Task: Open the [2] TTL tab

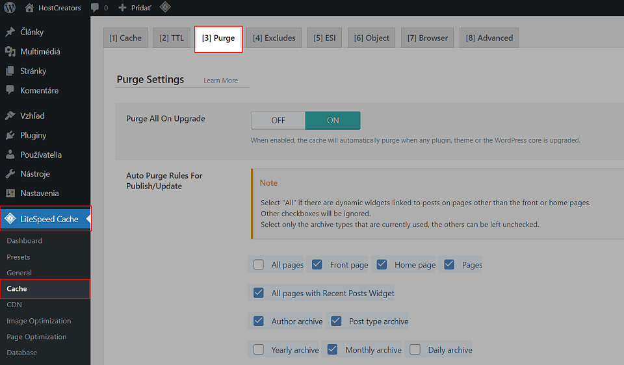Action: pyautogui.click(x=172, y=38)
